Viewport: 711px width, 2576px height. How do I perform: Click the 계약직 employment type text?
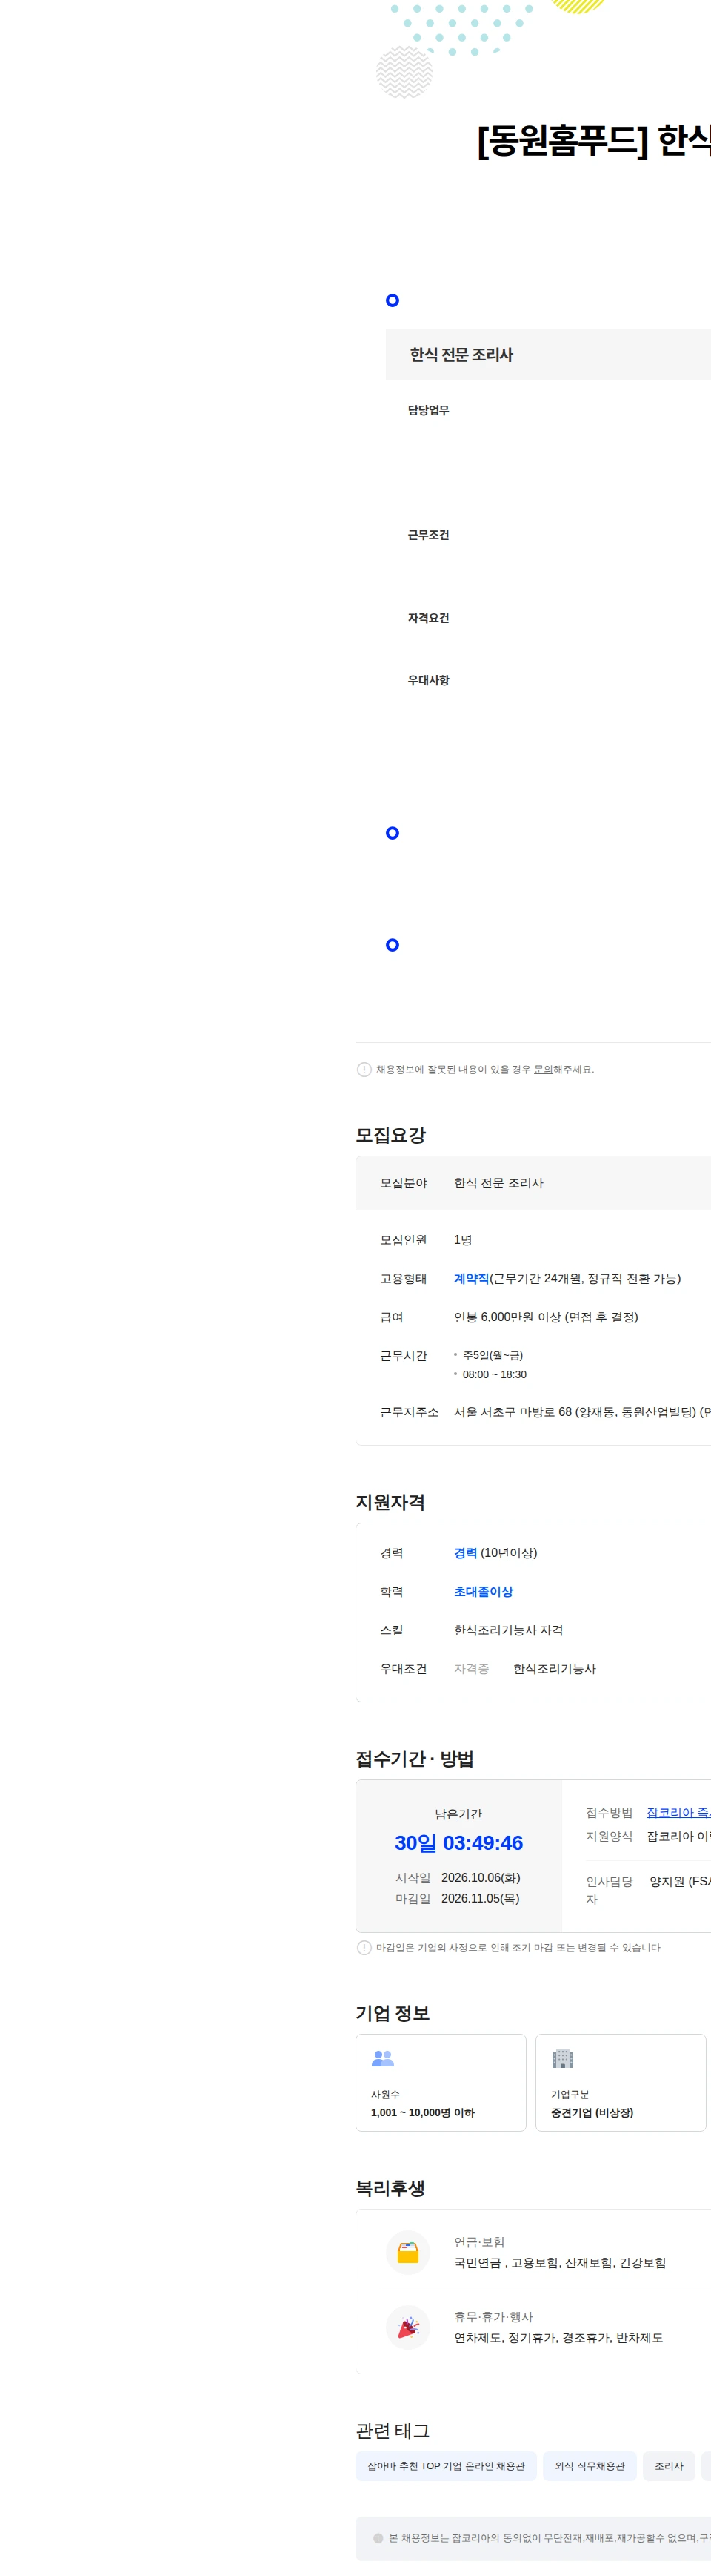(471, 1278)
